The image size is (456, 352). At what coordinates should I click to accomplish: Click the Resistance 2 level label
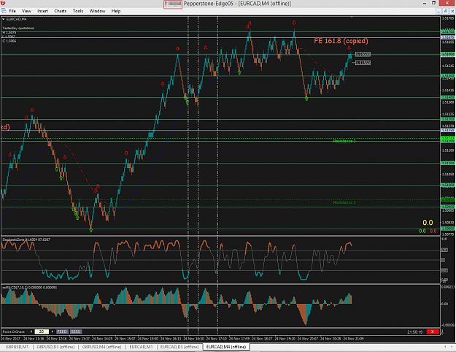[x=344, y=202]
